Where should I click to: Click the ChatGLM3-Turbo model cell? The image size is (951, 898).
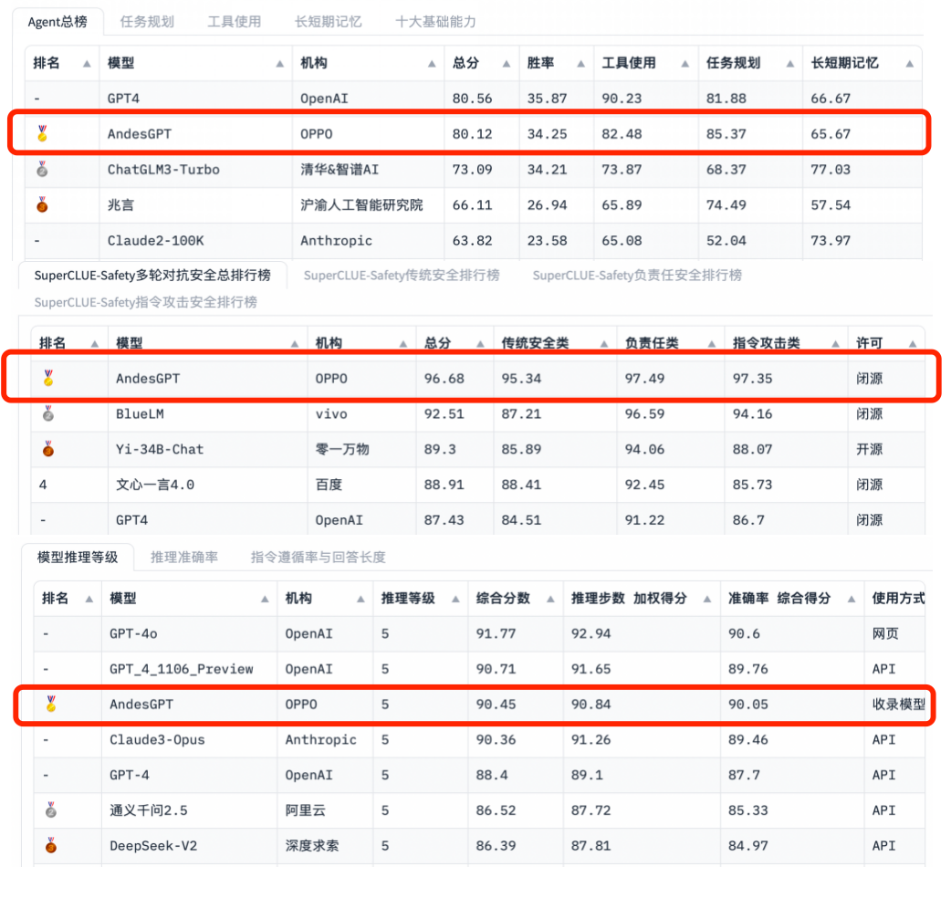click(x=163, y=169)
